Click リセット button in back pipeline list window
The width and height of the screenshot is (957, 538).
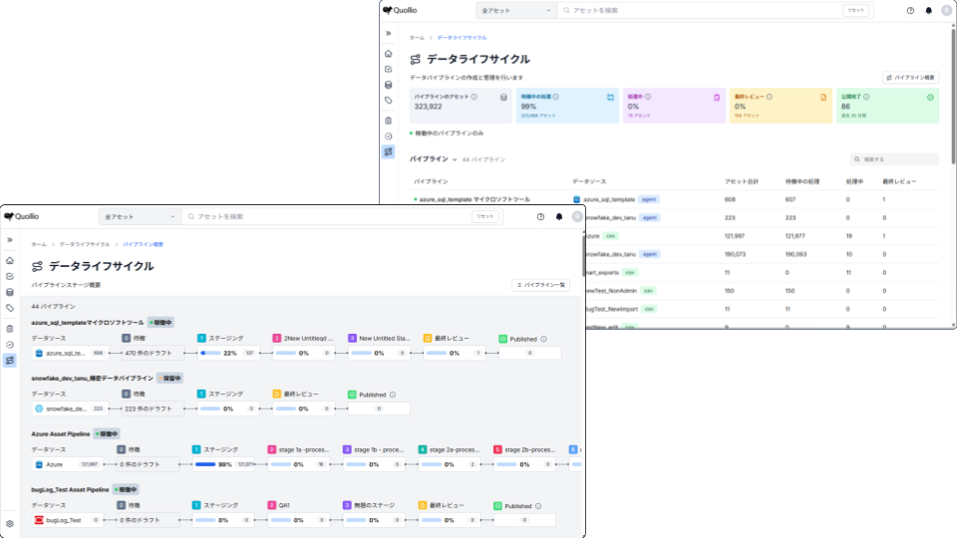856,10
